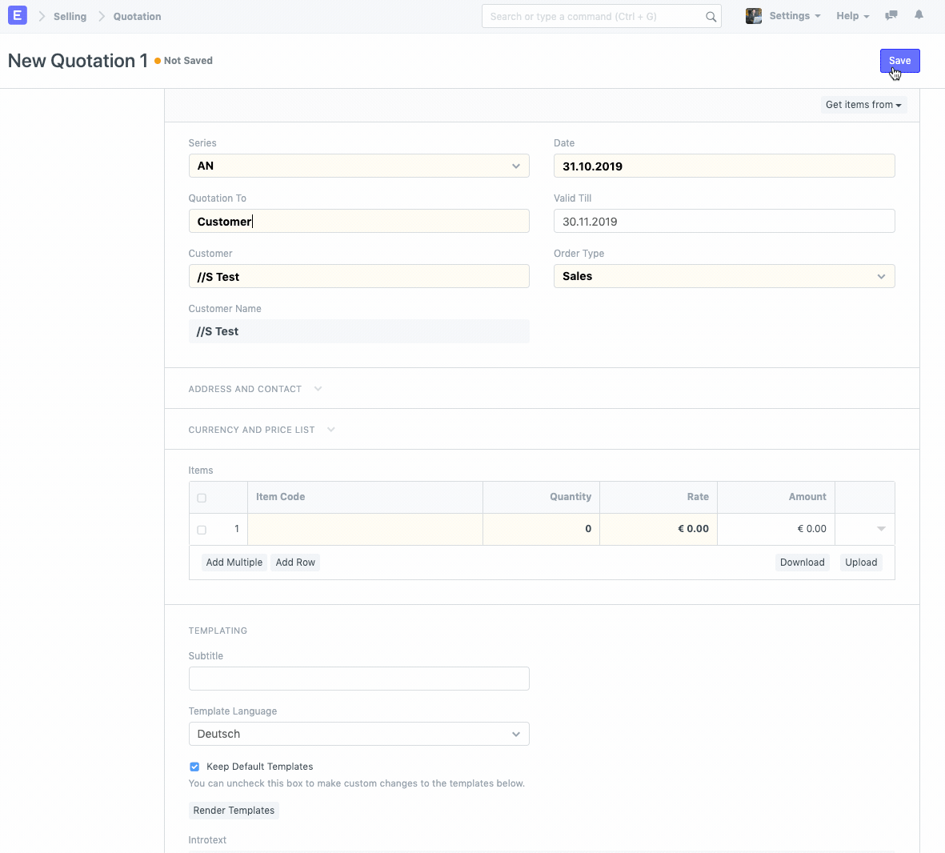The image size is (945, 853).
Task: Select all items using the header checkbox
Action: pos(201,497)
